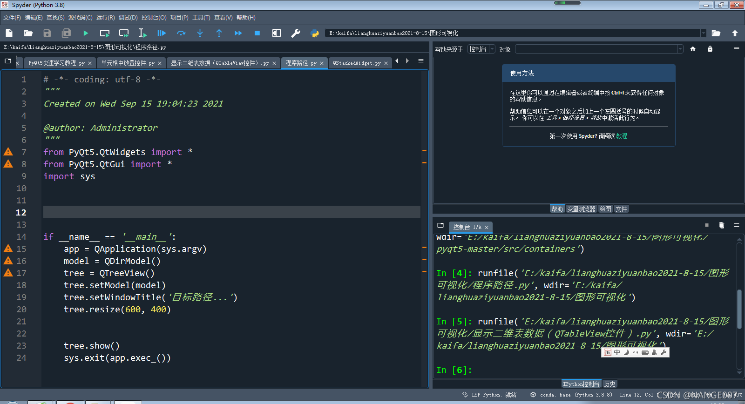Open the 源代码(C) menu
This screenshot has height=404, width=745.
pyautogui.click(x=80, y=18)
